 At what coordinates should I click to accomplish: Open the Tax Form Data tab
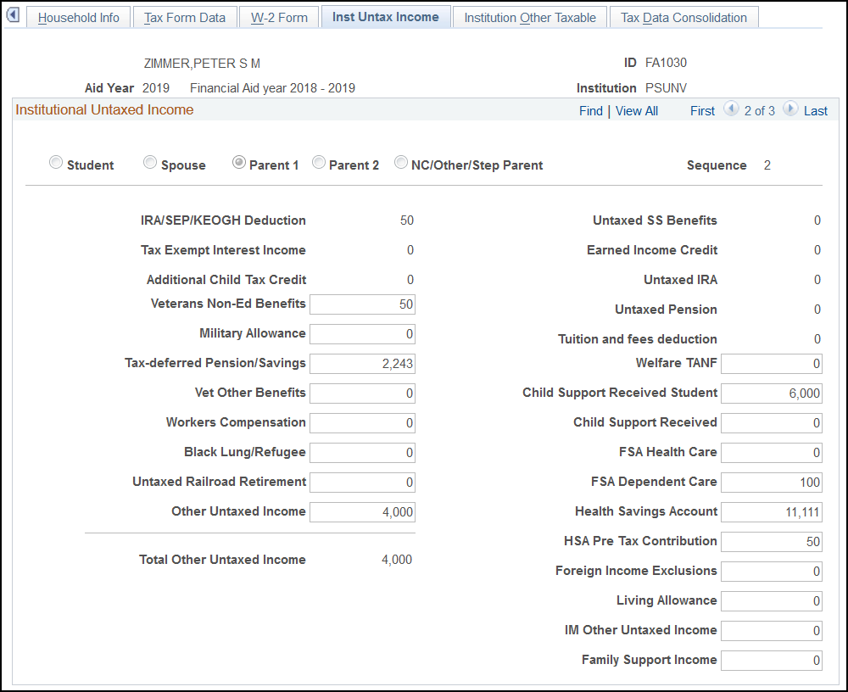point(185,16)
